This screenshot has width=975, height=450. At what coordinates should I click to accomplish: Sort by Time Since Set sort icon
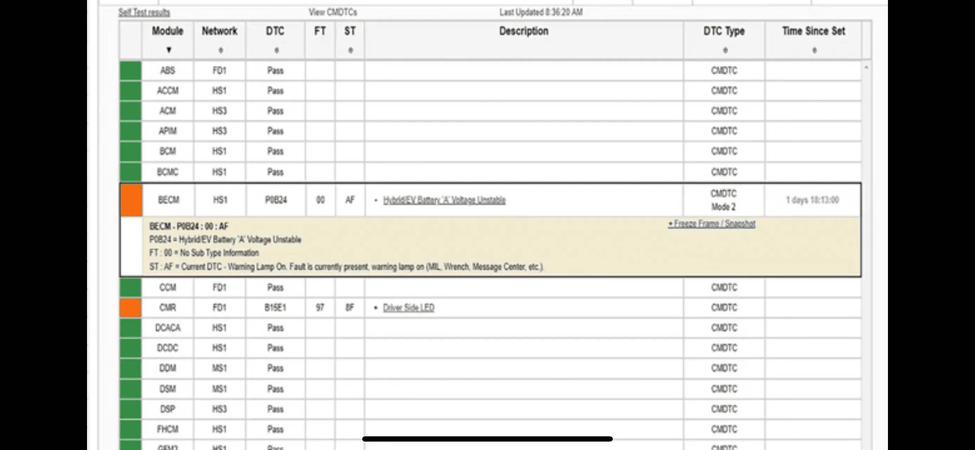814,50
